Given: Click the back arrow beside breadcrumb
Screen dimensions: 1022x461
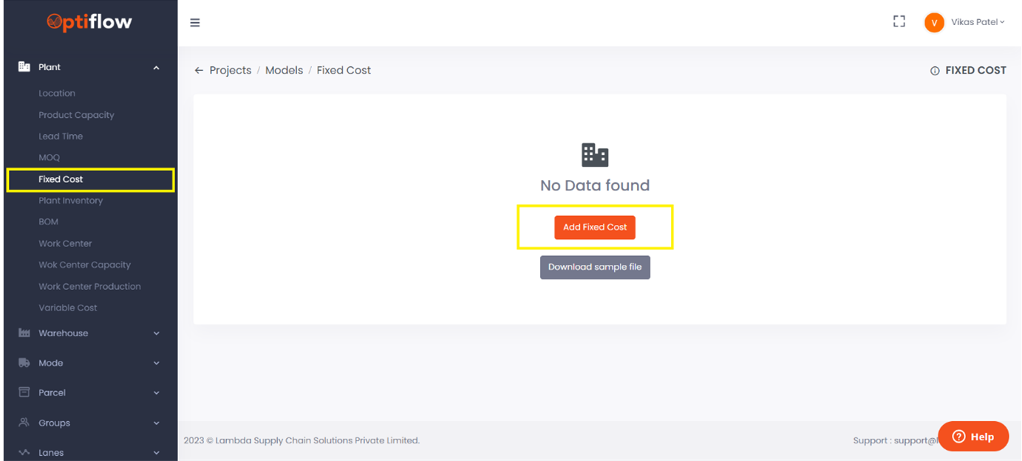Looking at the screenshot, I should tap(198, 69).
